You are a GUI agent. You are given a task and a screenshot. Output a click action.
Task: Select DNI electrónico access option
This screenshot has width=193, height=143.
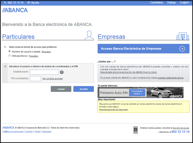click(9, 55)
